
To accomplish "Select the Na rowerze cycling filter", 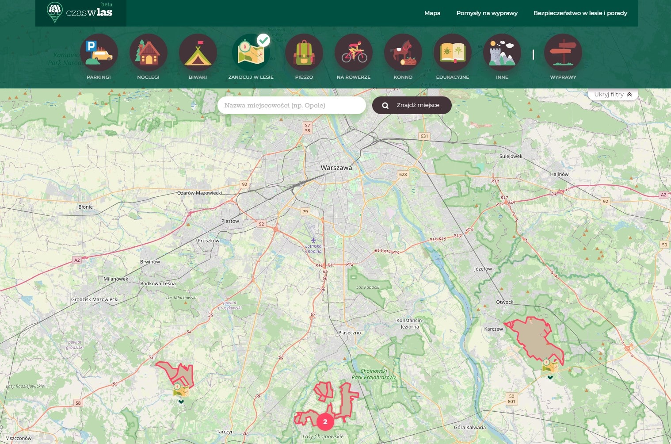I will coord(354,53).
